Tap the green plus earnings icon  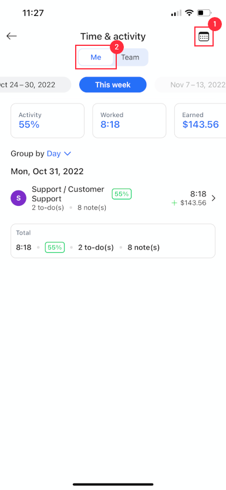pyautogui.click(x=174, y=203)
